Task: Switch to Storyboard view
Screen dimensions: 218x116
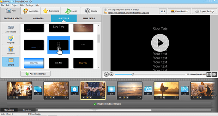Action: 9,110
